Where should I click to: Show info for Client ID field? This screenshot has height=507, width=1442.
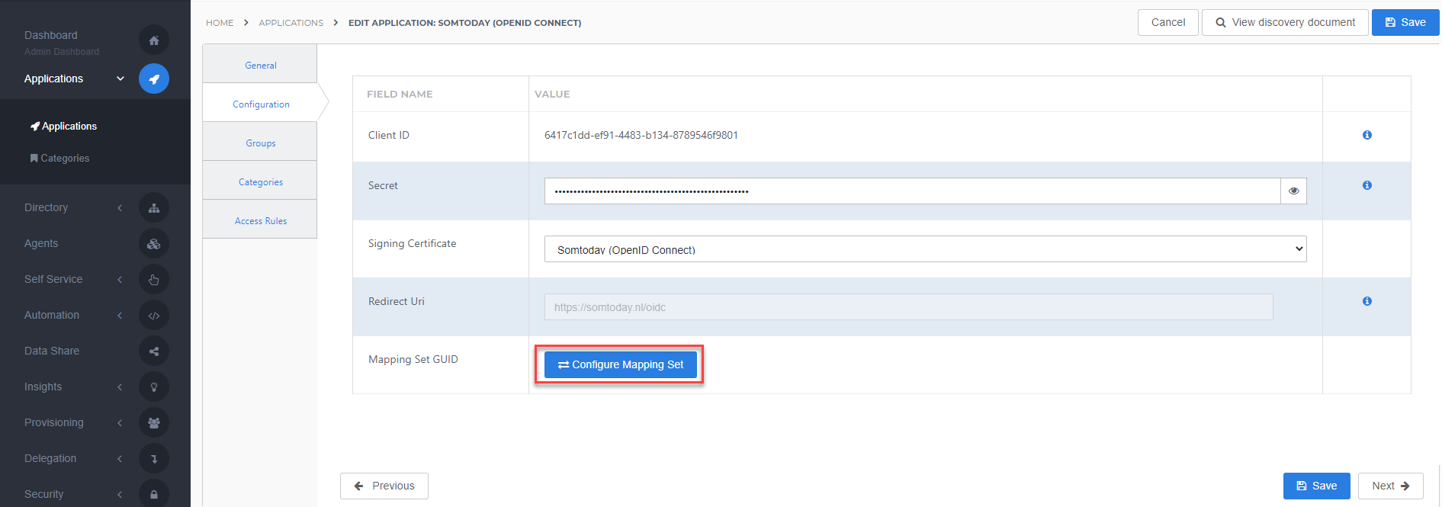pyautogui.click(x=1367, y=135)
